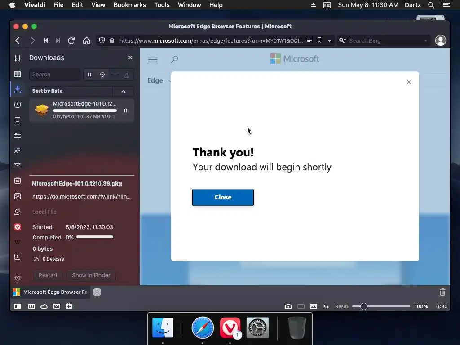Go forward to the next page
Screen dimensions: 460x345
tap(32, 40)
